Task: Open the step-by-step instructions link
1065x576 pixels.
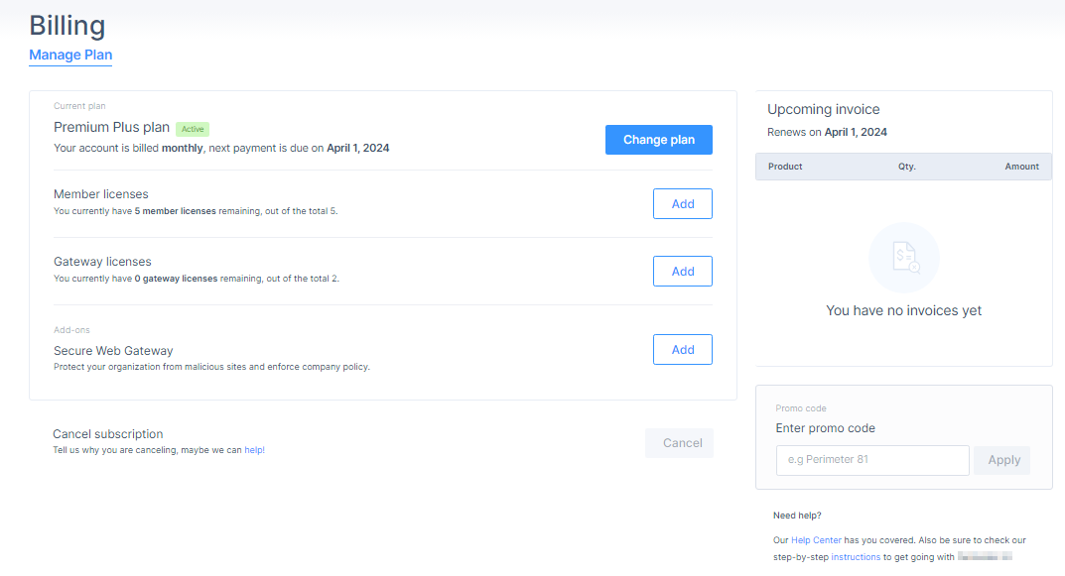Action: (x=856, y=557)
